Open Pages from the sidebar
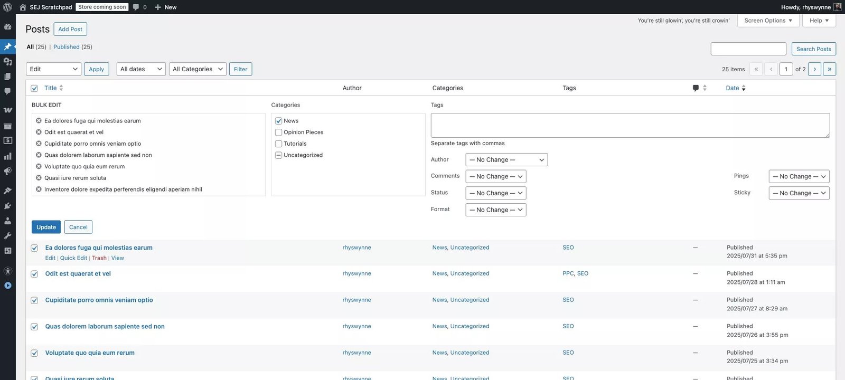This screenshot has width=845, height=380. tap(7, 77)
